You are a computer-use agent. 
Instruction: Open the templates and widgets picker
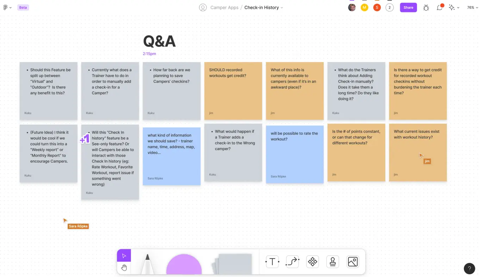click(x=312, y=262)
